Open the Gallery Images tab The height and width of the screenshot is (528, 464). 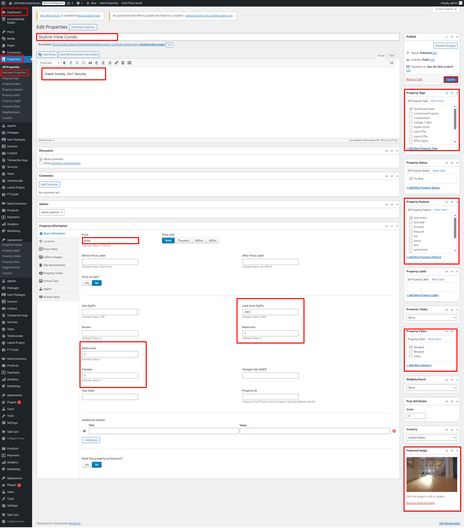point(53,257)
